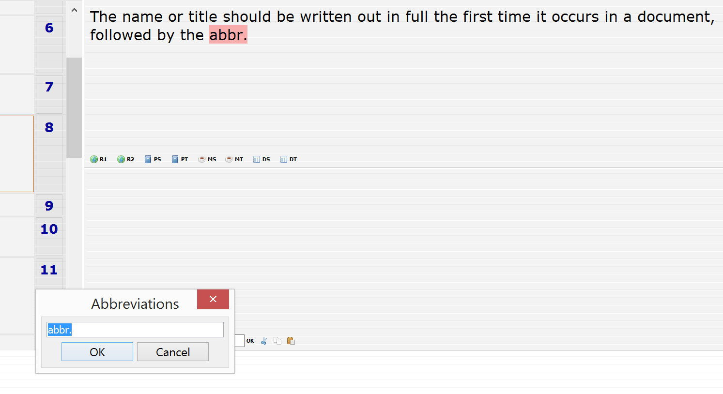Viewport: 723px width, 394px height.
Task: Close the Abbreviations dialog with the X
Action: [x=213, y=299]
